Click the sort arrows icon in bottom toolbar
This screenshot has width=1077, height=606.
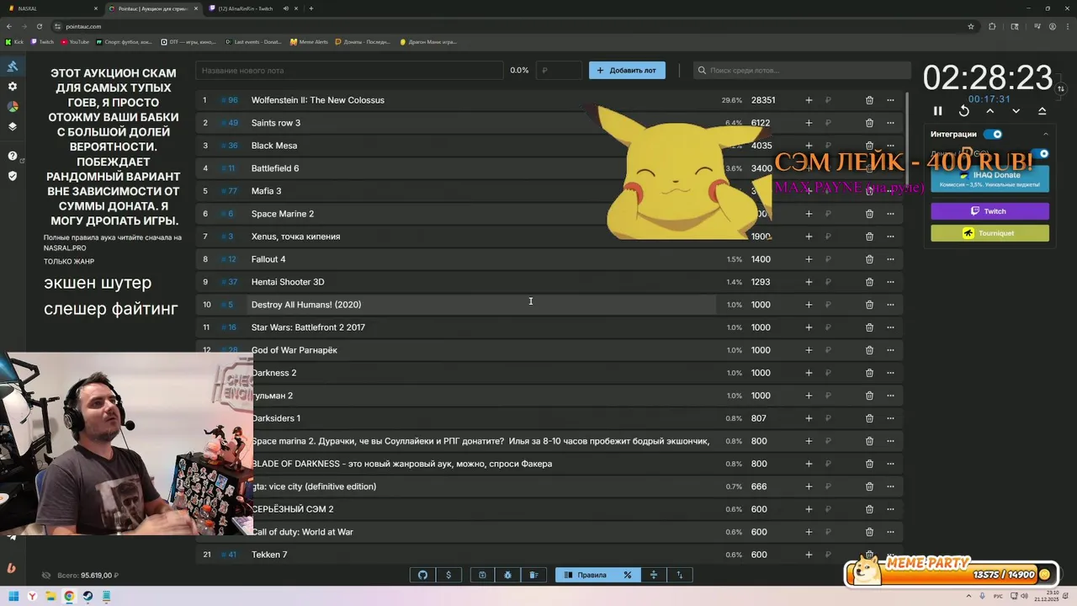[679, 575]
